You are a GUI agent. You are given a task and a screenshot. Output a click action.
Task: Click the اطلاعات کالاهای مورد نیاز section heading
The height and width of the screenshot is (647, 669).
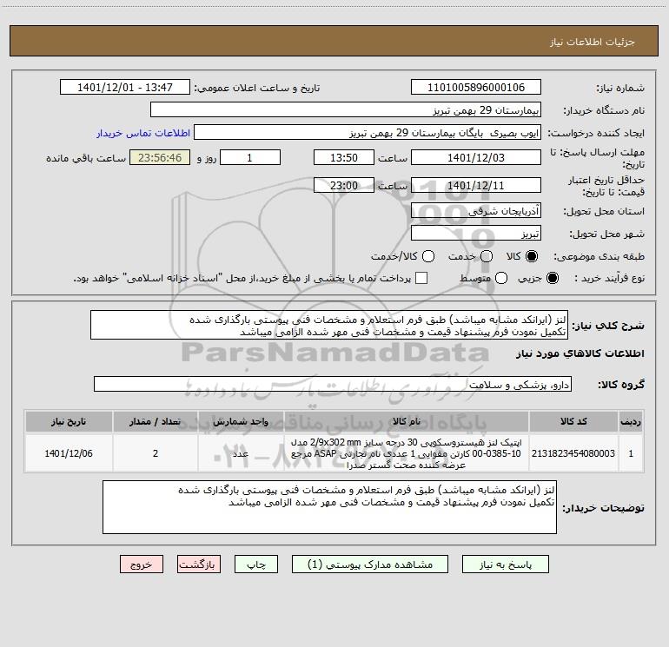580,353
